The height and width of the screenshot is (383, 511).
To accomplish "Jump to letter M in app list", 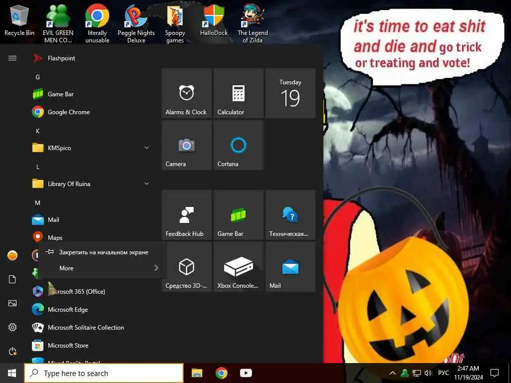I will pyautogui.click(x=38, y=203).
